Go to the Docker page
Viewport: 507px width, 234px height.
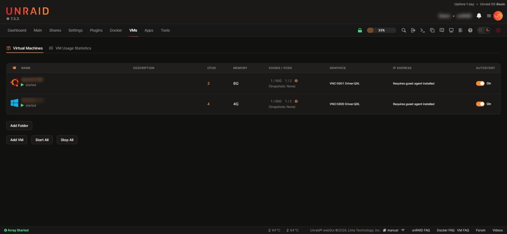[x=116, y=30]
